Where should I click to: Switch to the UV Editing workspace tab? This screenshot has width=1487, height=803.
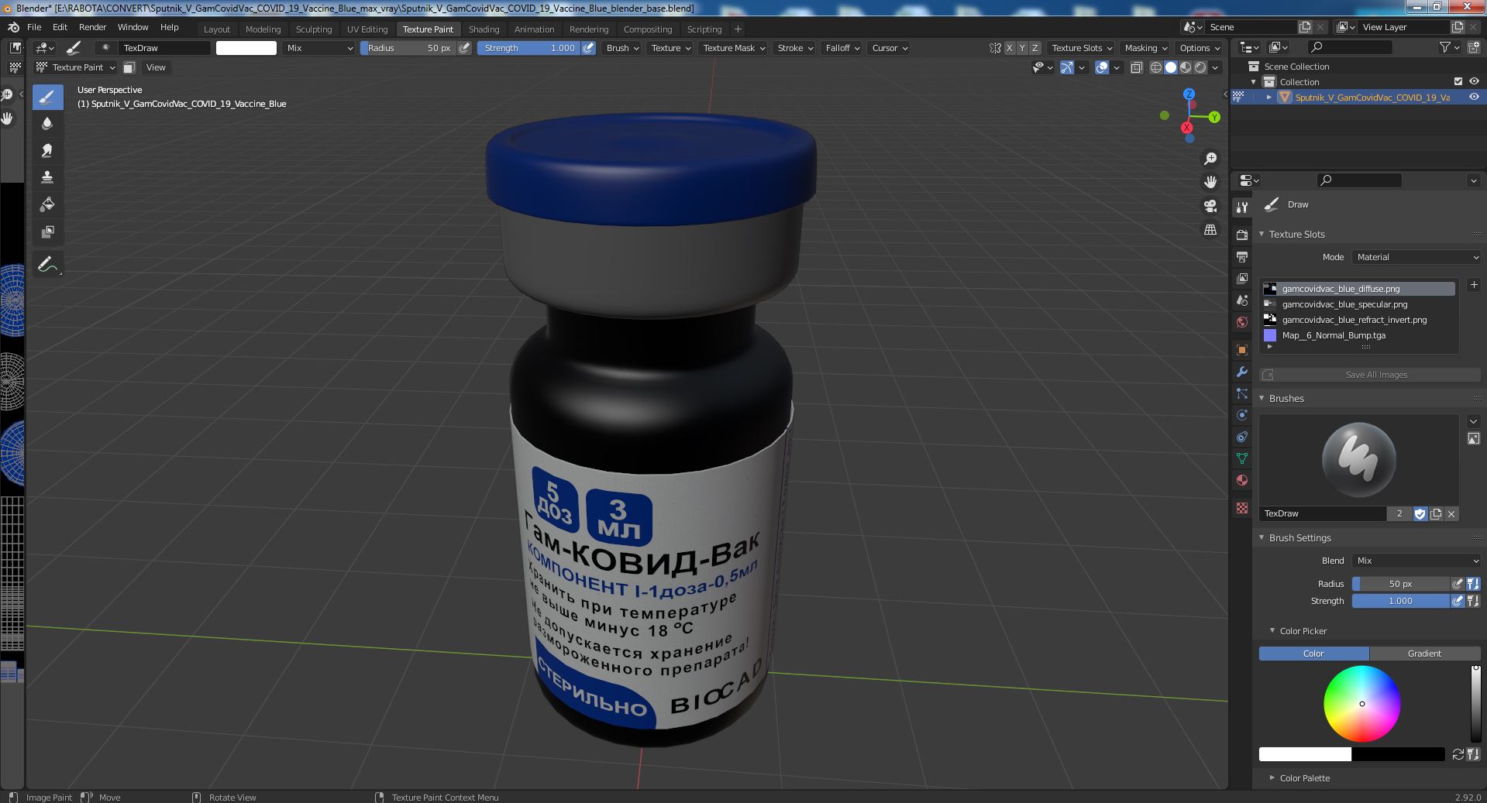367,29
